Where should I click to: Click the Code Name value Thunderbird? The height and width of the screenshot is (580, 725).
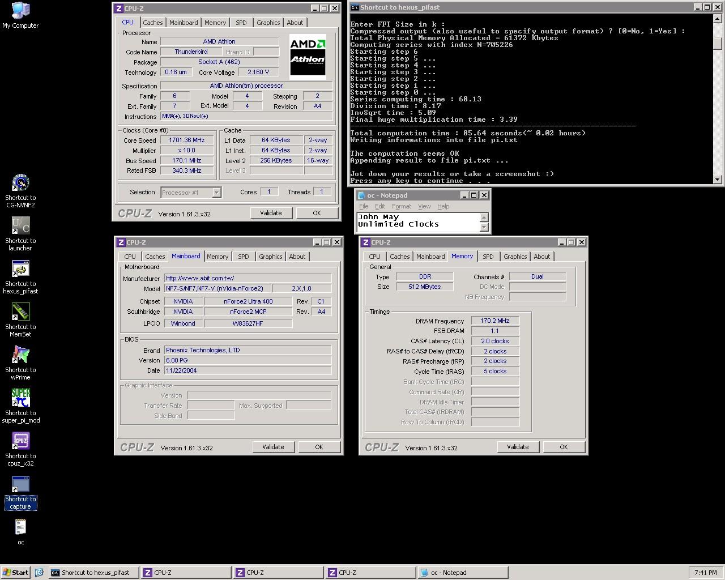(x=191, y=52)
